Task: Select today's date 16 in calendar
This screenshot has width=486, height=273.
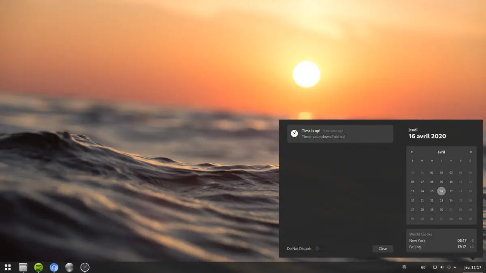Action: click(x=441, y=191)
